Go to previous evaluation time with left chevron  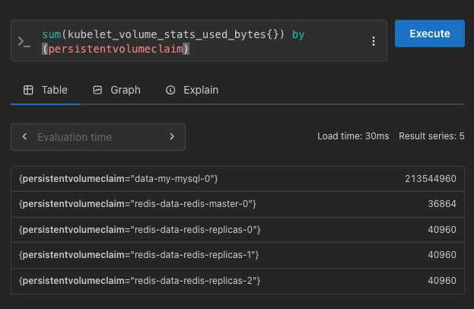25,137
